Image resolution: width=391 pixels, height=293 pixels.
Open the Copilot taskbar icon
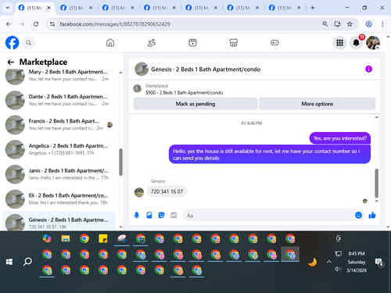[x=47, y=238]
